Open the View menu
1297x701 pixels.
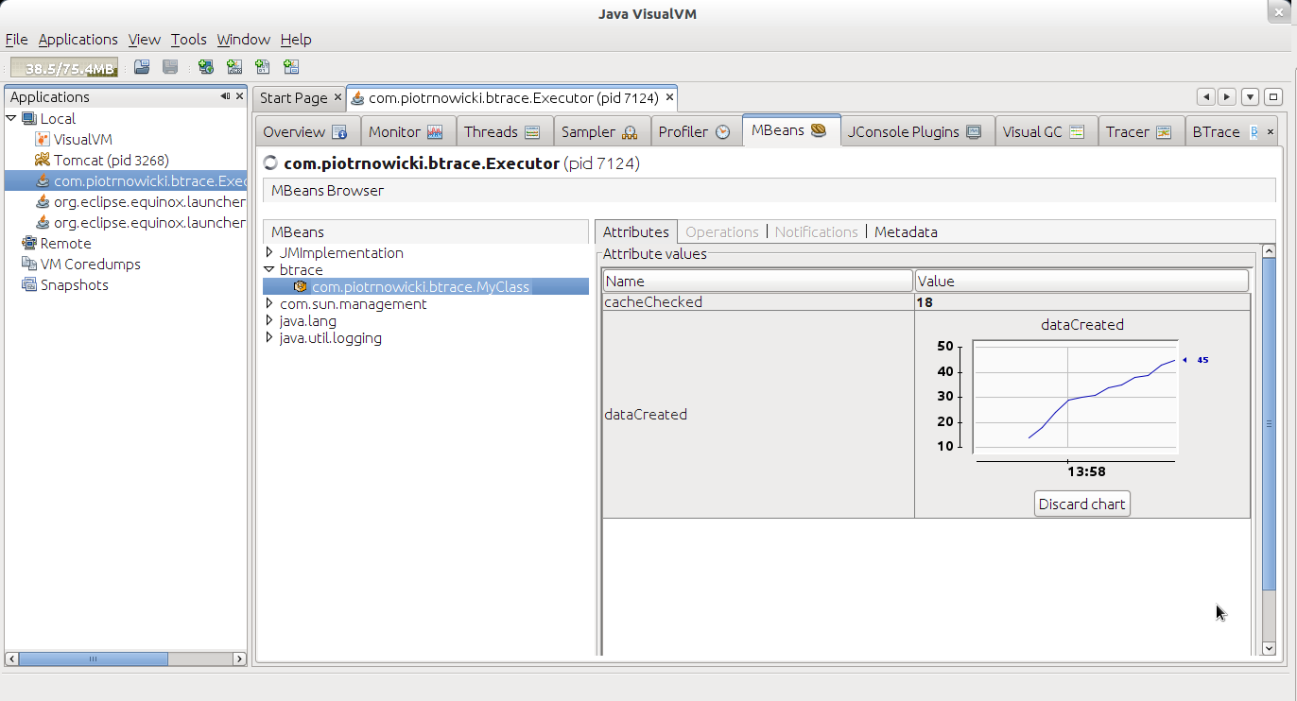click(145, 39)
